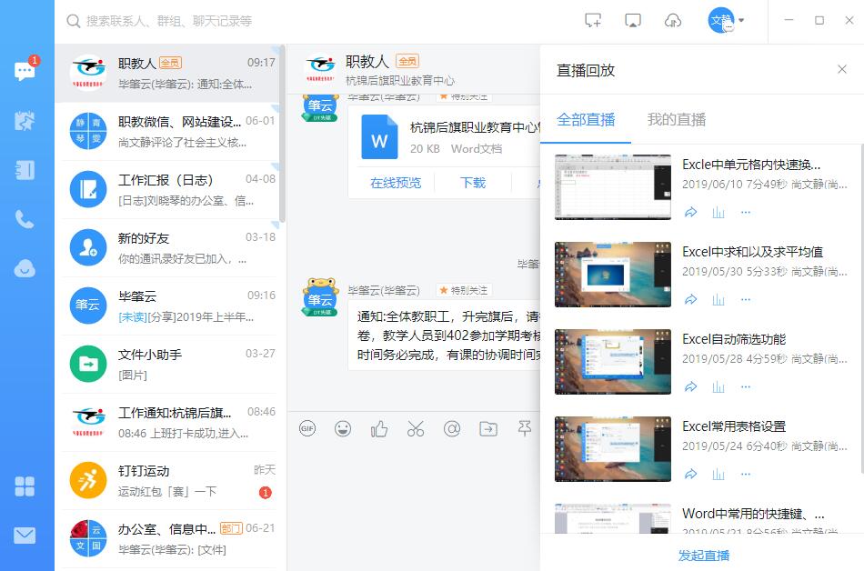This screenshot has height=571, width=864.
Task: Click the scissors screenshot icon in chat toolbar
Action: 416,428
